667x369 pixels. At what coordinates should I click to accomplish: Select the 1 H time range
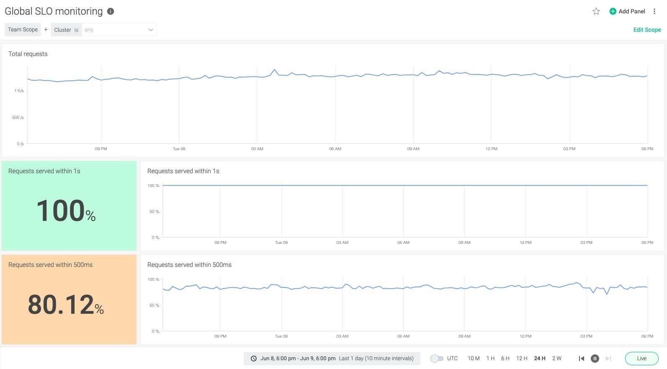(490, 359)
